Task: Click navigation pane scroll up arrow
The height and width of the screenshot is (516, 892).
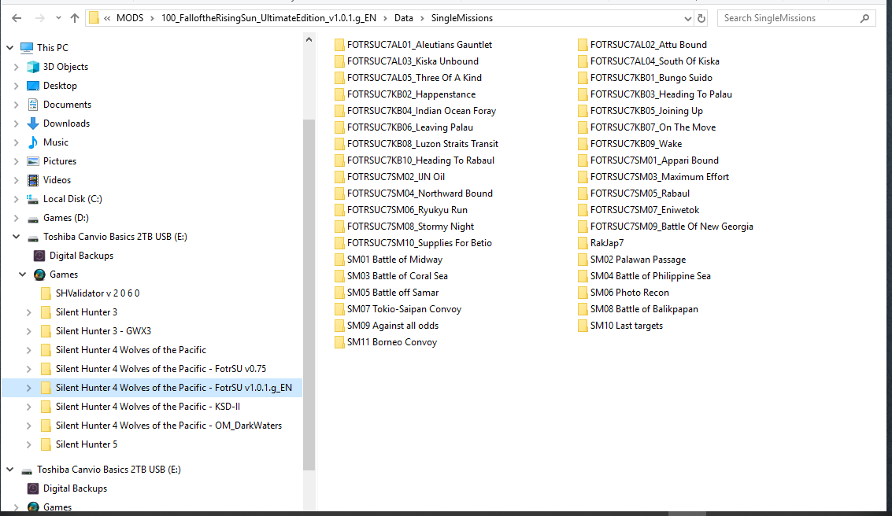Action: (309, 40)
